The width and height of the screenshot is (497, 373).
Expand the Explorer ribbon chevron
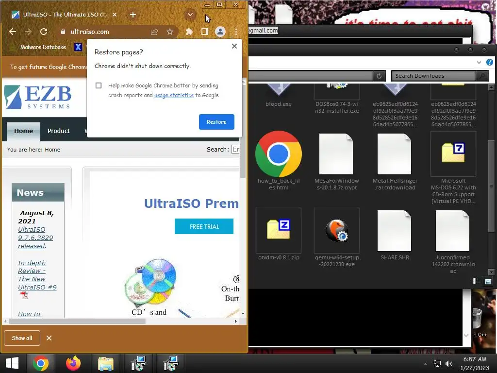(x=479, y=63)
